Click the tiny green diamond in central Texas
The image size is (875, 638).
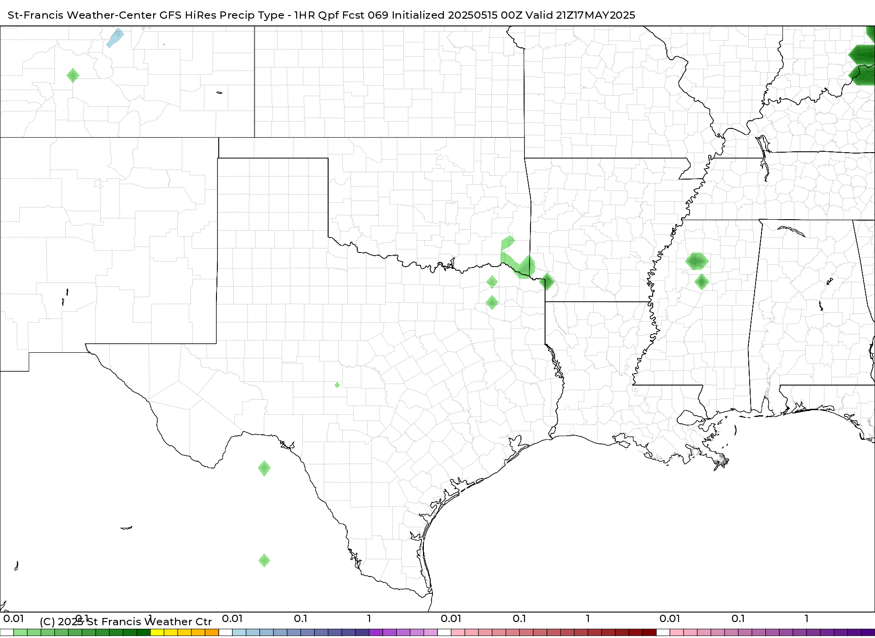click(337, 385)
